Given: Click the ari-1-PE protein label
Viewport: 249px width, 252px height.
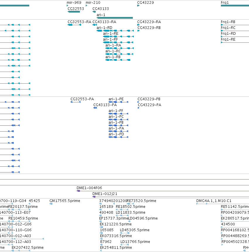Looking at the screenshot, I should coord(116,99).
